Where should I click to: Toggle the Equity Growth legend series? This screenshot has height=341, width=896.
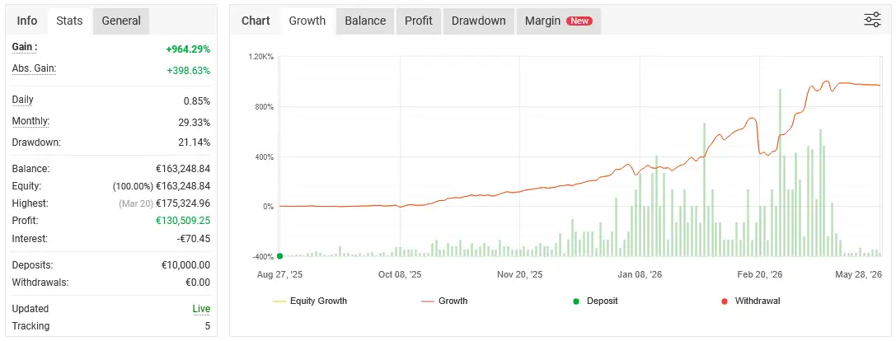[310, 301]
